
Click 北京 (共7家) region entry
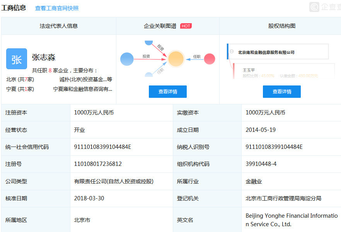[20, 79]
